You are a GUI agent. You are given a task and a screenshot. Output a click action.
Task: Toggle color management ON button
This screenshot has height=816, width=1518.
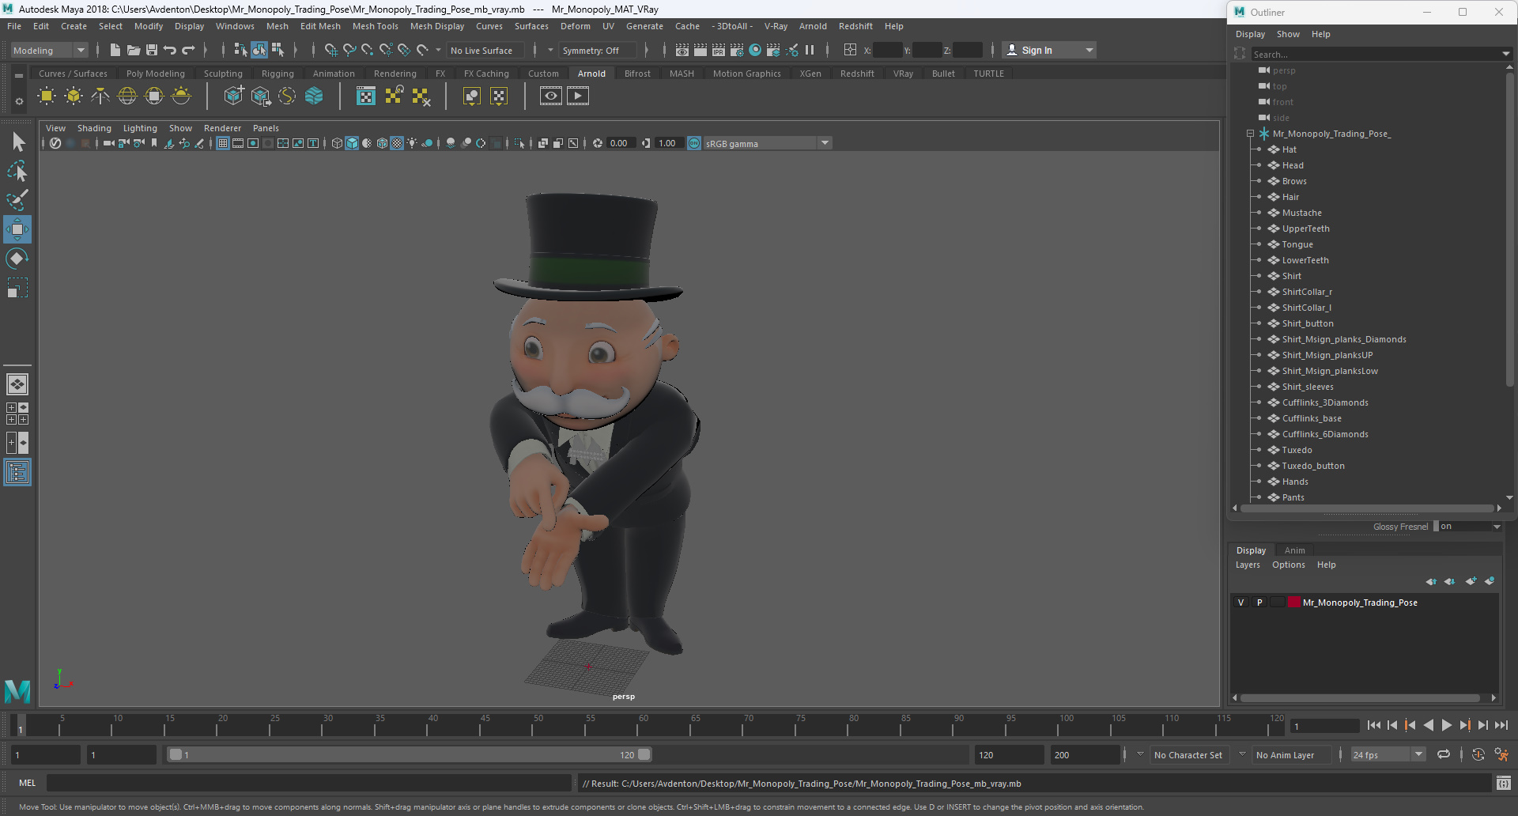point(694,143)
